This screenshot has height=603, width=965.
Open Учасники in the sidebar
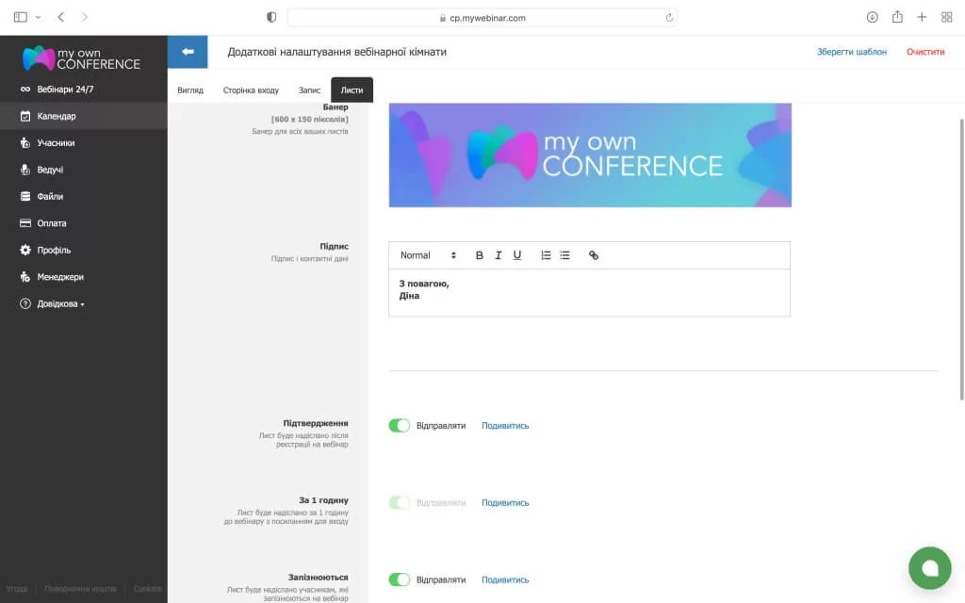(56, 143)
